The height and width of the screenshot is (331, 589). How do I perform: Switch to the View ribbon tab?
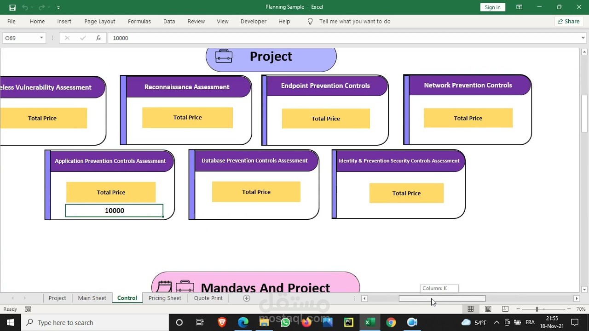[223, 21]
